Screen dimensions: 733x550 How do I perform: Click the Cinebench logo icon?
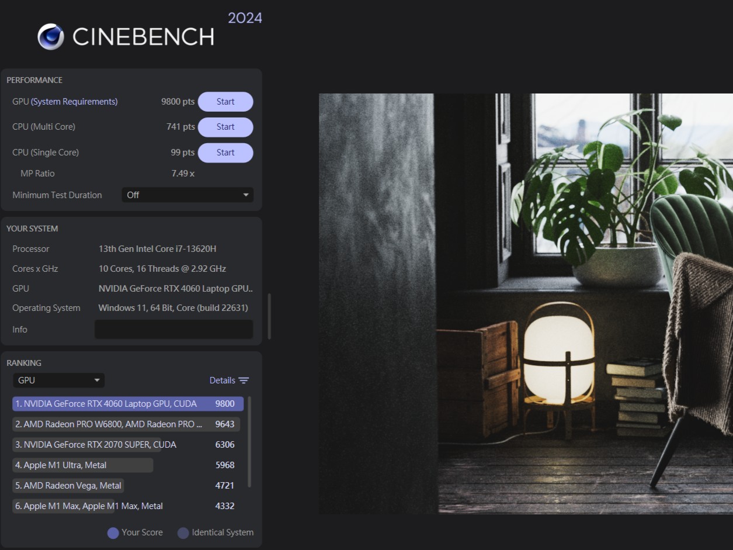click(x=51, y=37)
